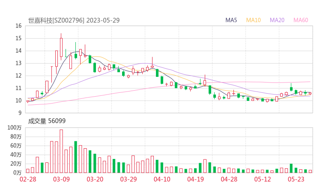The image size is (317, 189).
Task: Click the MA5 legend label
Action: coord(231,20)
